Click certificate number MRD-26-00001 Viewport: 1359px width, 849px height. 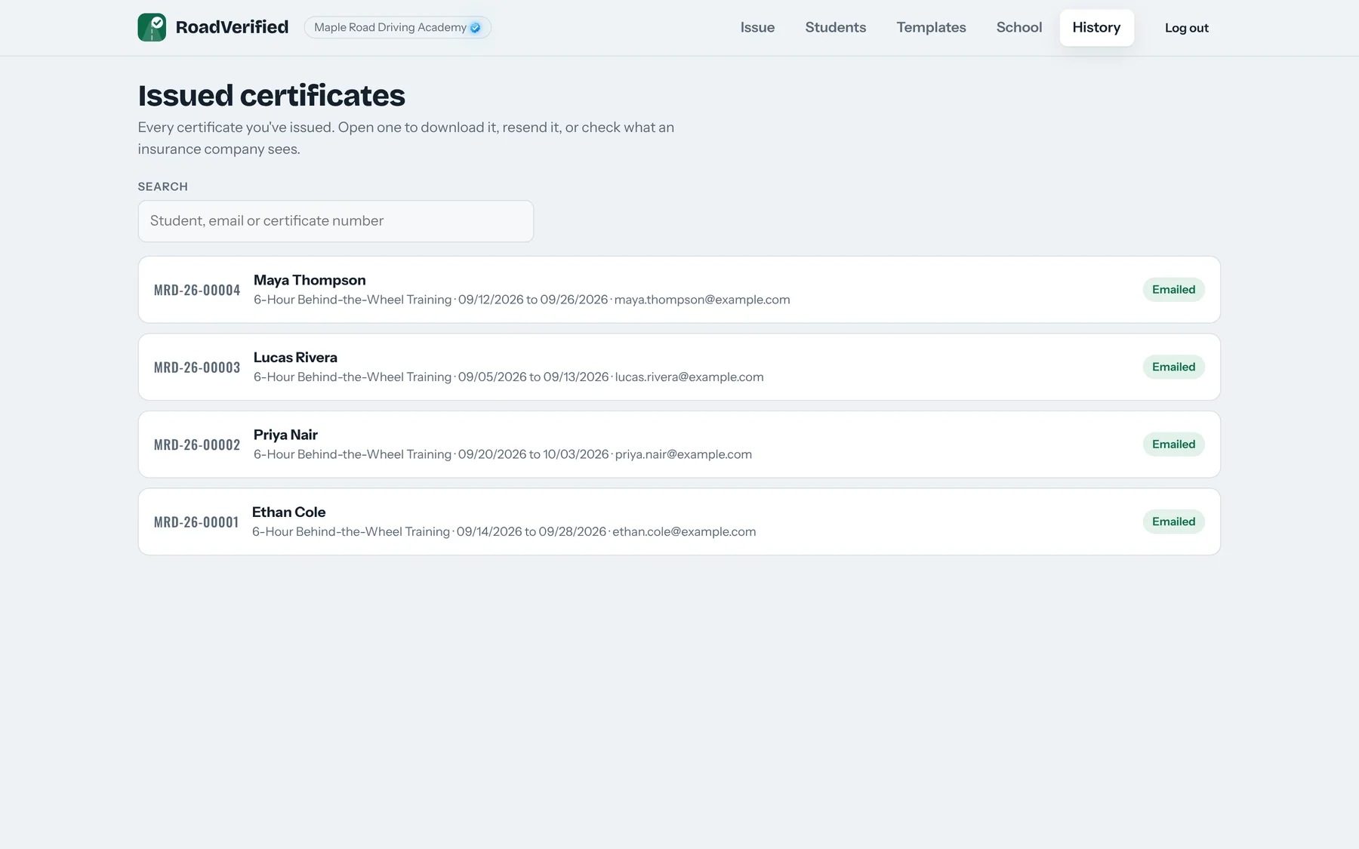tap(196, 522)
